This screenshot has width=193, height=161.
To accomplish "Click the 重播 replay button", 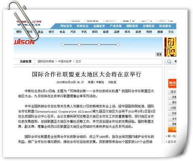I will (159, 54).
